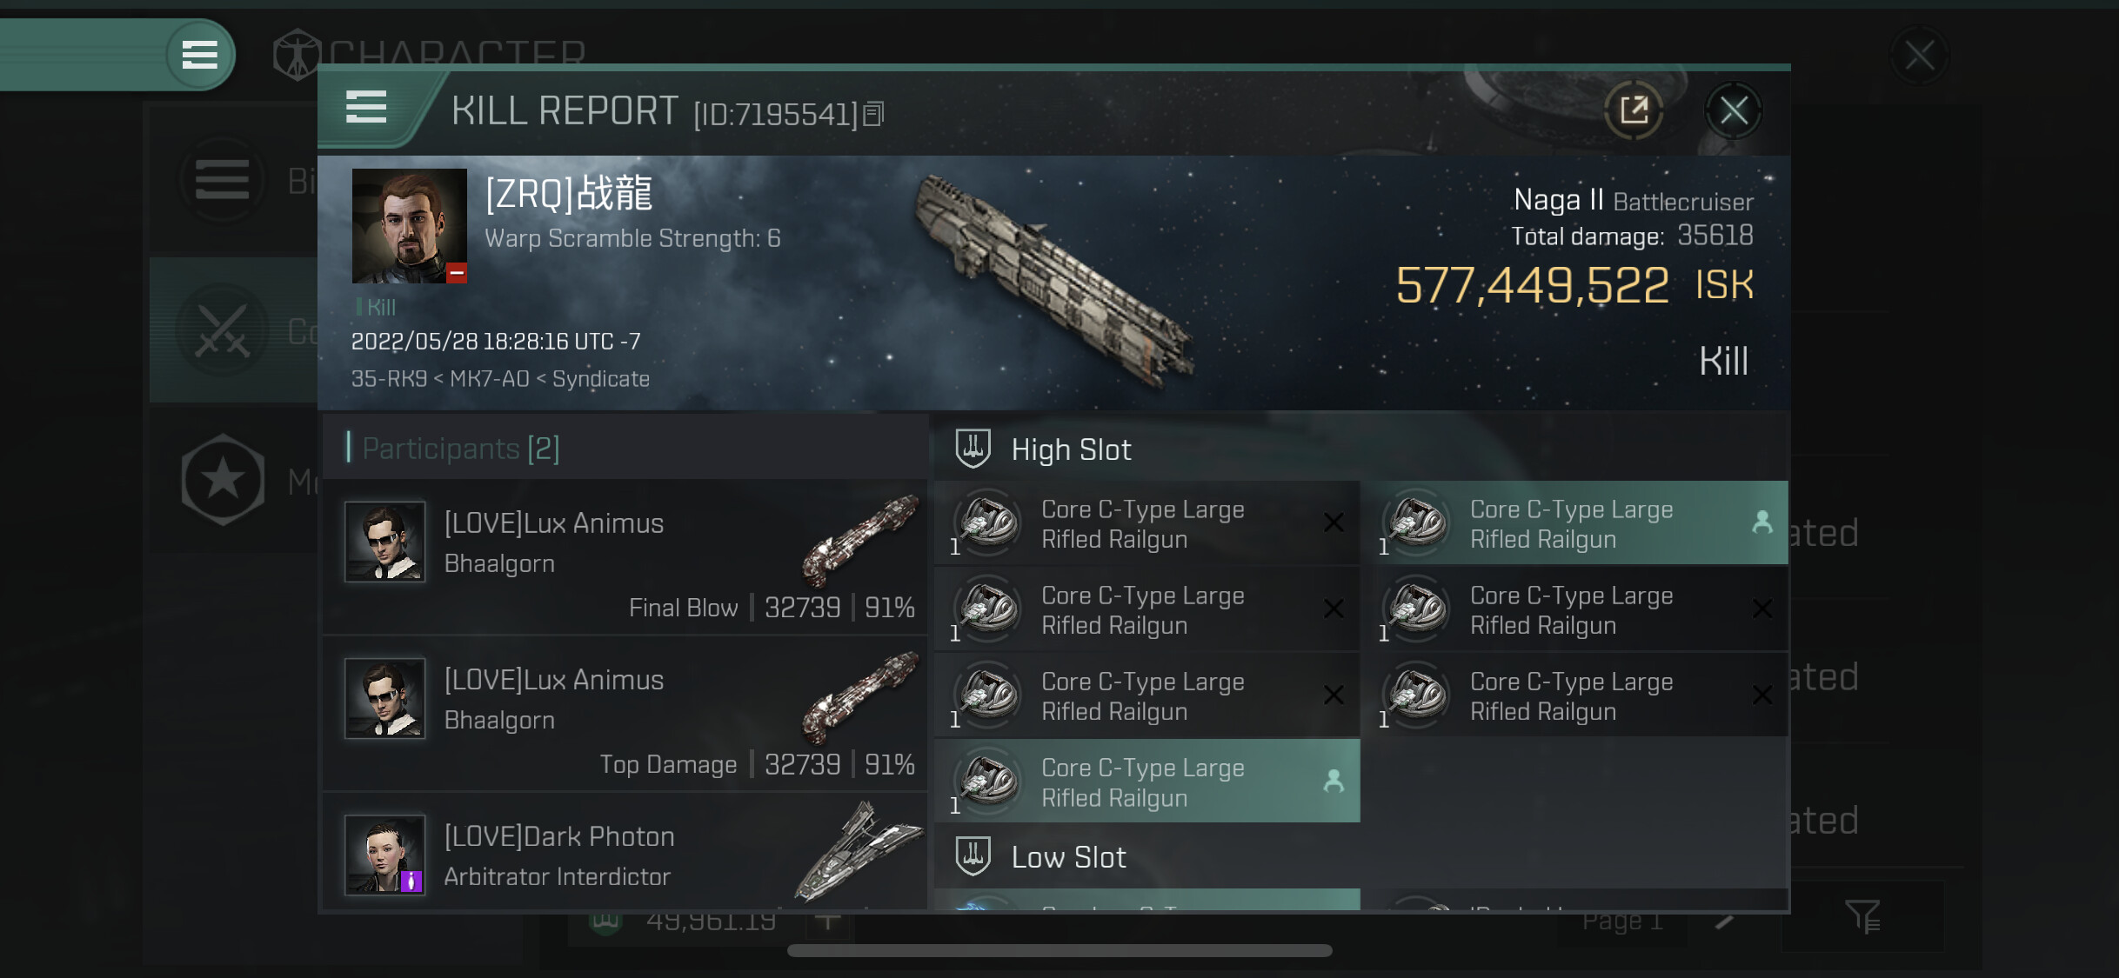
Task: Click the Arbitrator Interdictor ship icon
Action: [858, 850]
